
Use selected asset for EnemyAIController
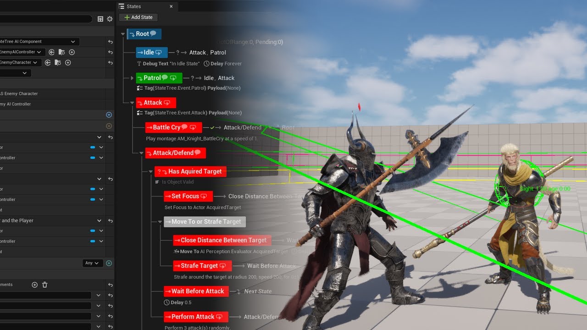52,52
